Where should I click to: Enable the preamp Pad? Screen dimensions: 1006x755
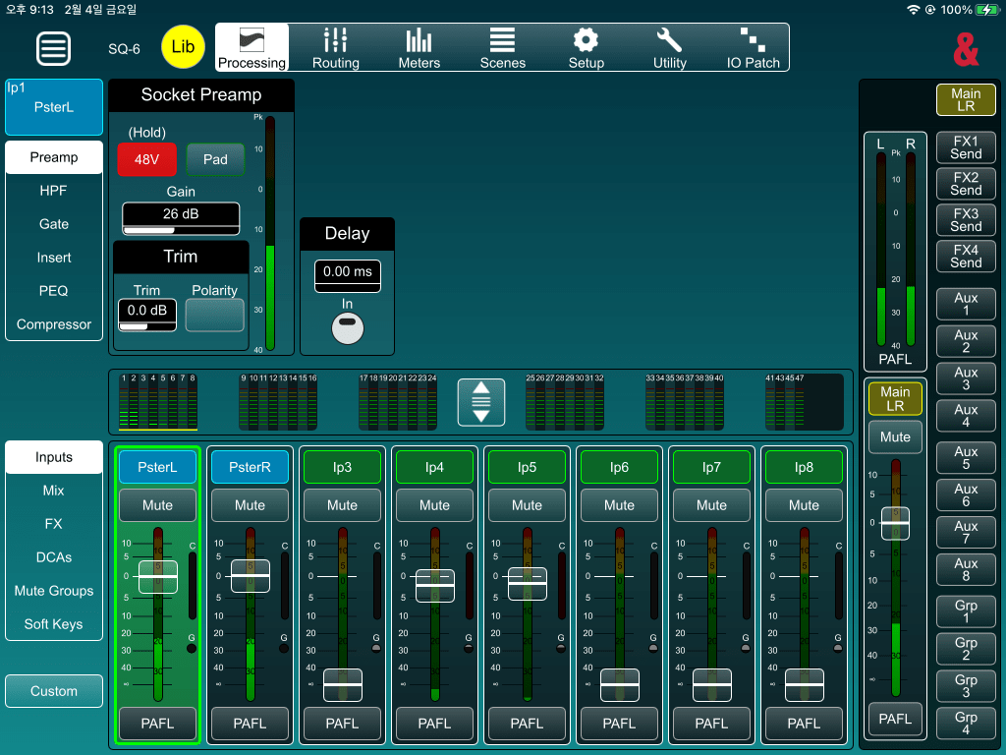(x=215, y=159)
